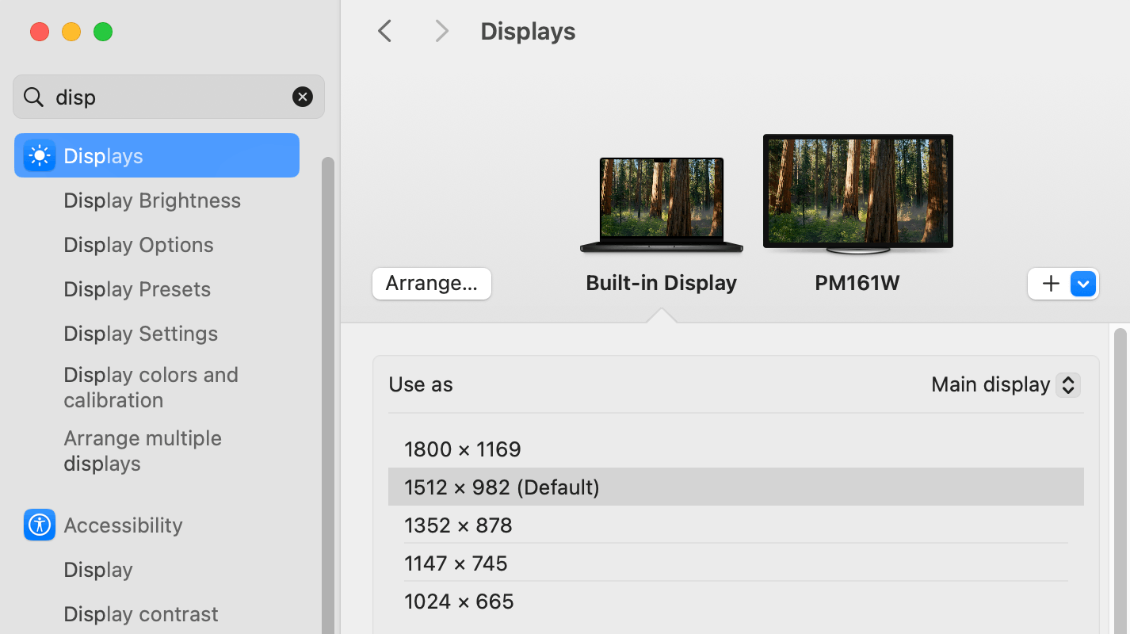The height and width of the screenshot is (634, 1130).
Task: Select Displays in the sidebar
Action: tap(157, 155)
